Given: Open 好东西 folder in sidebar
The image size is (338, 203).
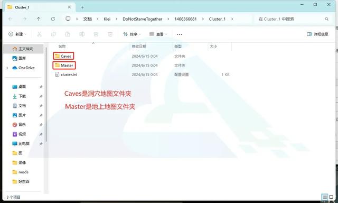Looking at the screenshot, I should tap(23, 182).
